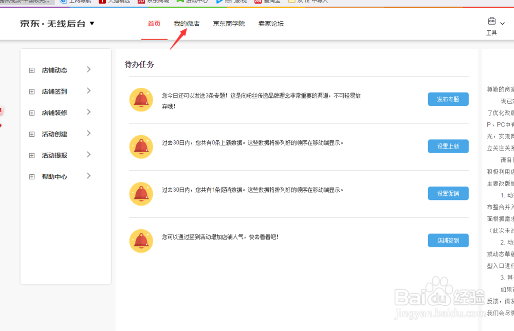Click the 京东·无线后台 logo text

[x=53, y=24]
